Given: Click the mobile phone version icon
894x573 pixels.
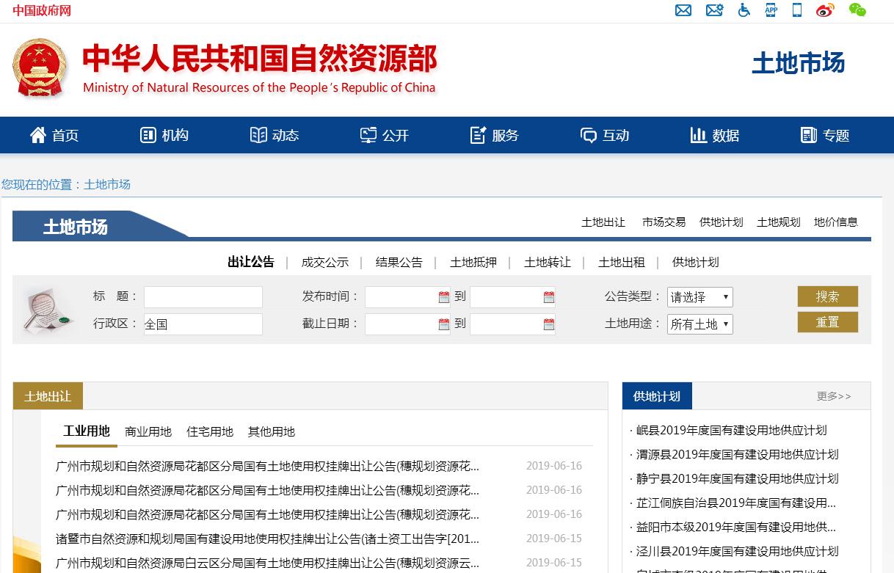Looking at the screenshot, I should coord(797,10).
